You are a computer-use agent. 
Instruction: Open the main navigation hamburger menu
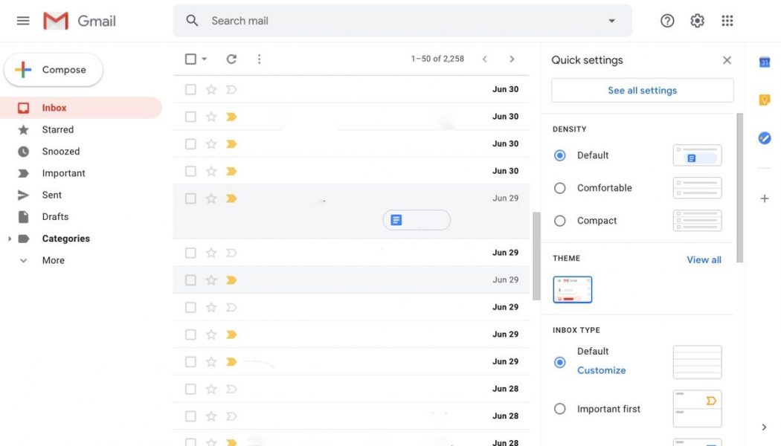[x=22, y=20]
